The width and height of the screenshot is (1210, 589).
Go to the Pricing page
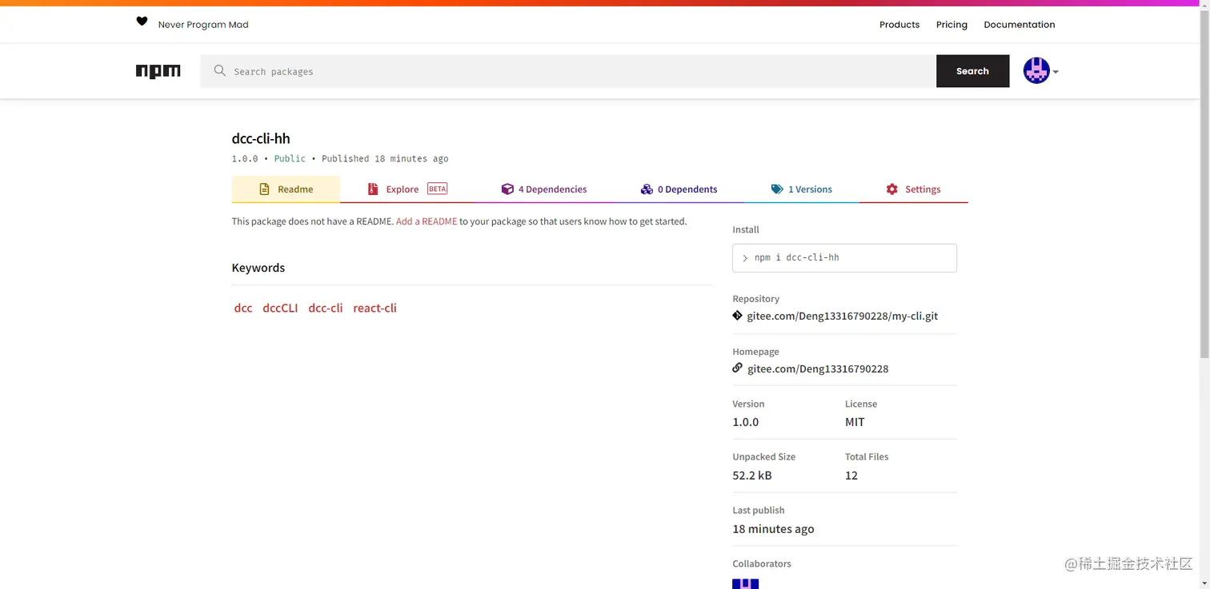[952, 25]
